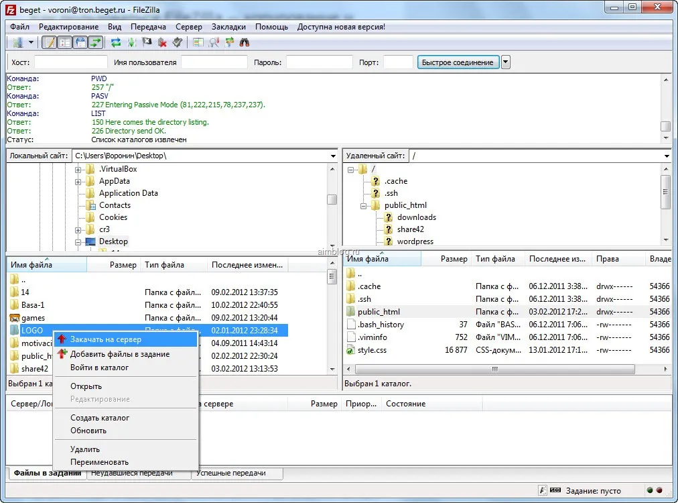Reconnect to last server icon
This screenshot has width=678, height=503.
pos(178,42)
